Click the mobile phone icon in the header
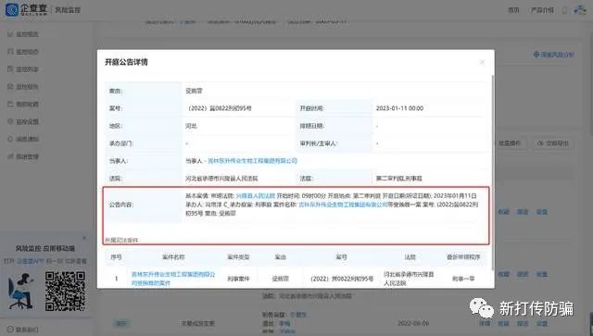 [564, 10]
